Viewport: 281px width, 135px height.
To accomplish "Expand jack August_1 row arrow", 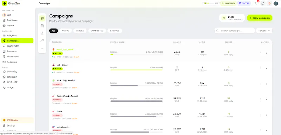I will 266,130.
